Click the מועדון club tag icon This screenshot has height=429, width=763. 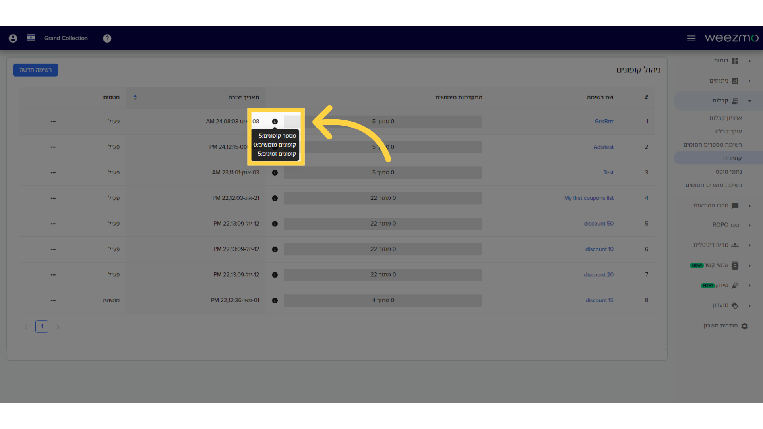(735, 305)
